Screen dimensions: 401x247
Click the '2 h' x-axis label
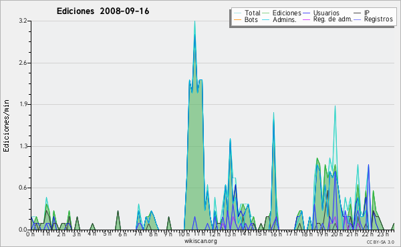tap(61, 234)
